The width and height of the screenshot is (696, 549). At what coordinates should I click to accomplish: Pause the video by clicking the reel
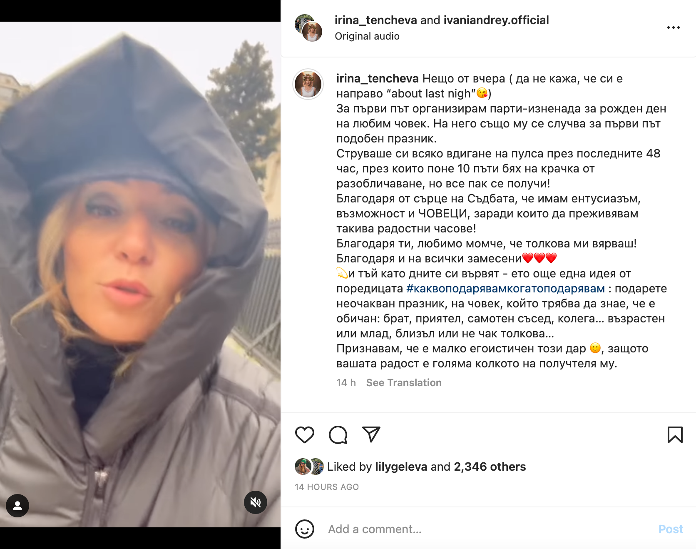[x=140, y=274]
